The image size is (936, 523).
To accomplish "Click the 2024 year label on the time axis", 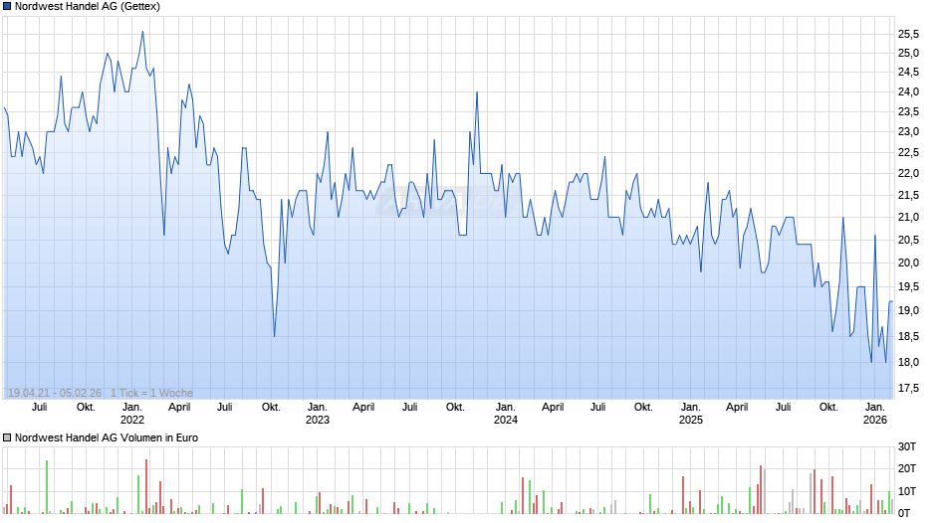I will [505, 420].
